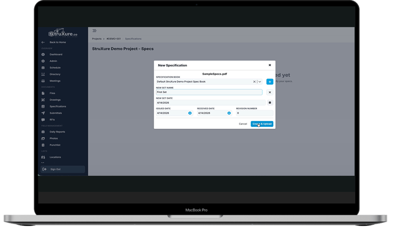Click the Back to Home arrow icon
This screenshot has width=396, height=235.
[43, 42]
